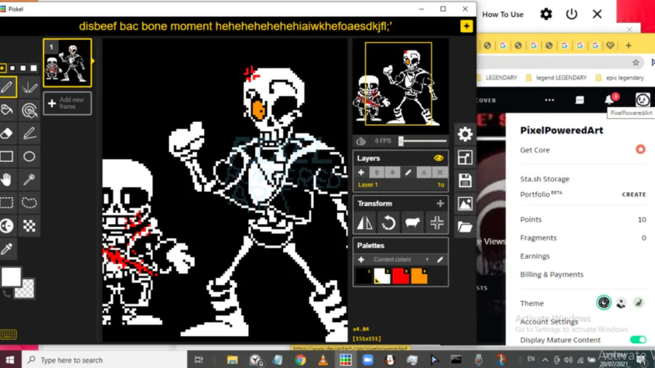Turn off Display Mature Content switch
This screenshot has width=655, height=368.
(x=638, y=340)
